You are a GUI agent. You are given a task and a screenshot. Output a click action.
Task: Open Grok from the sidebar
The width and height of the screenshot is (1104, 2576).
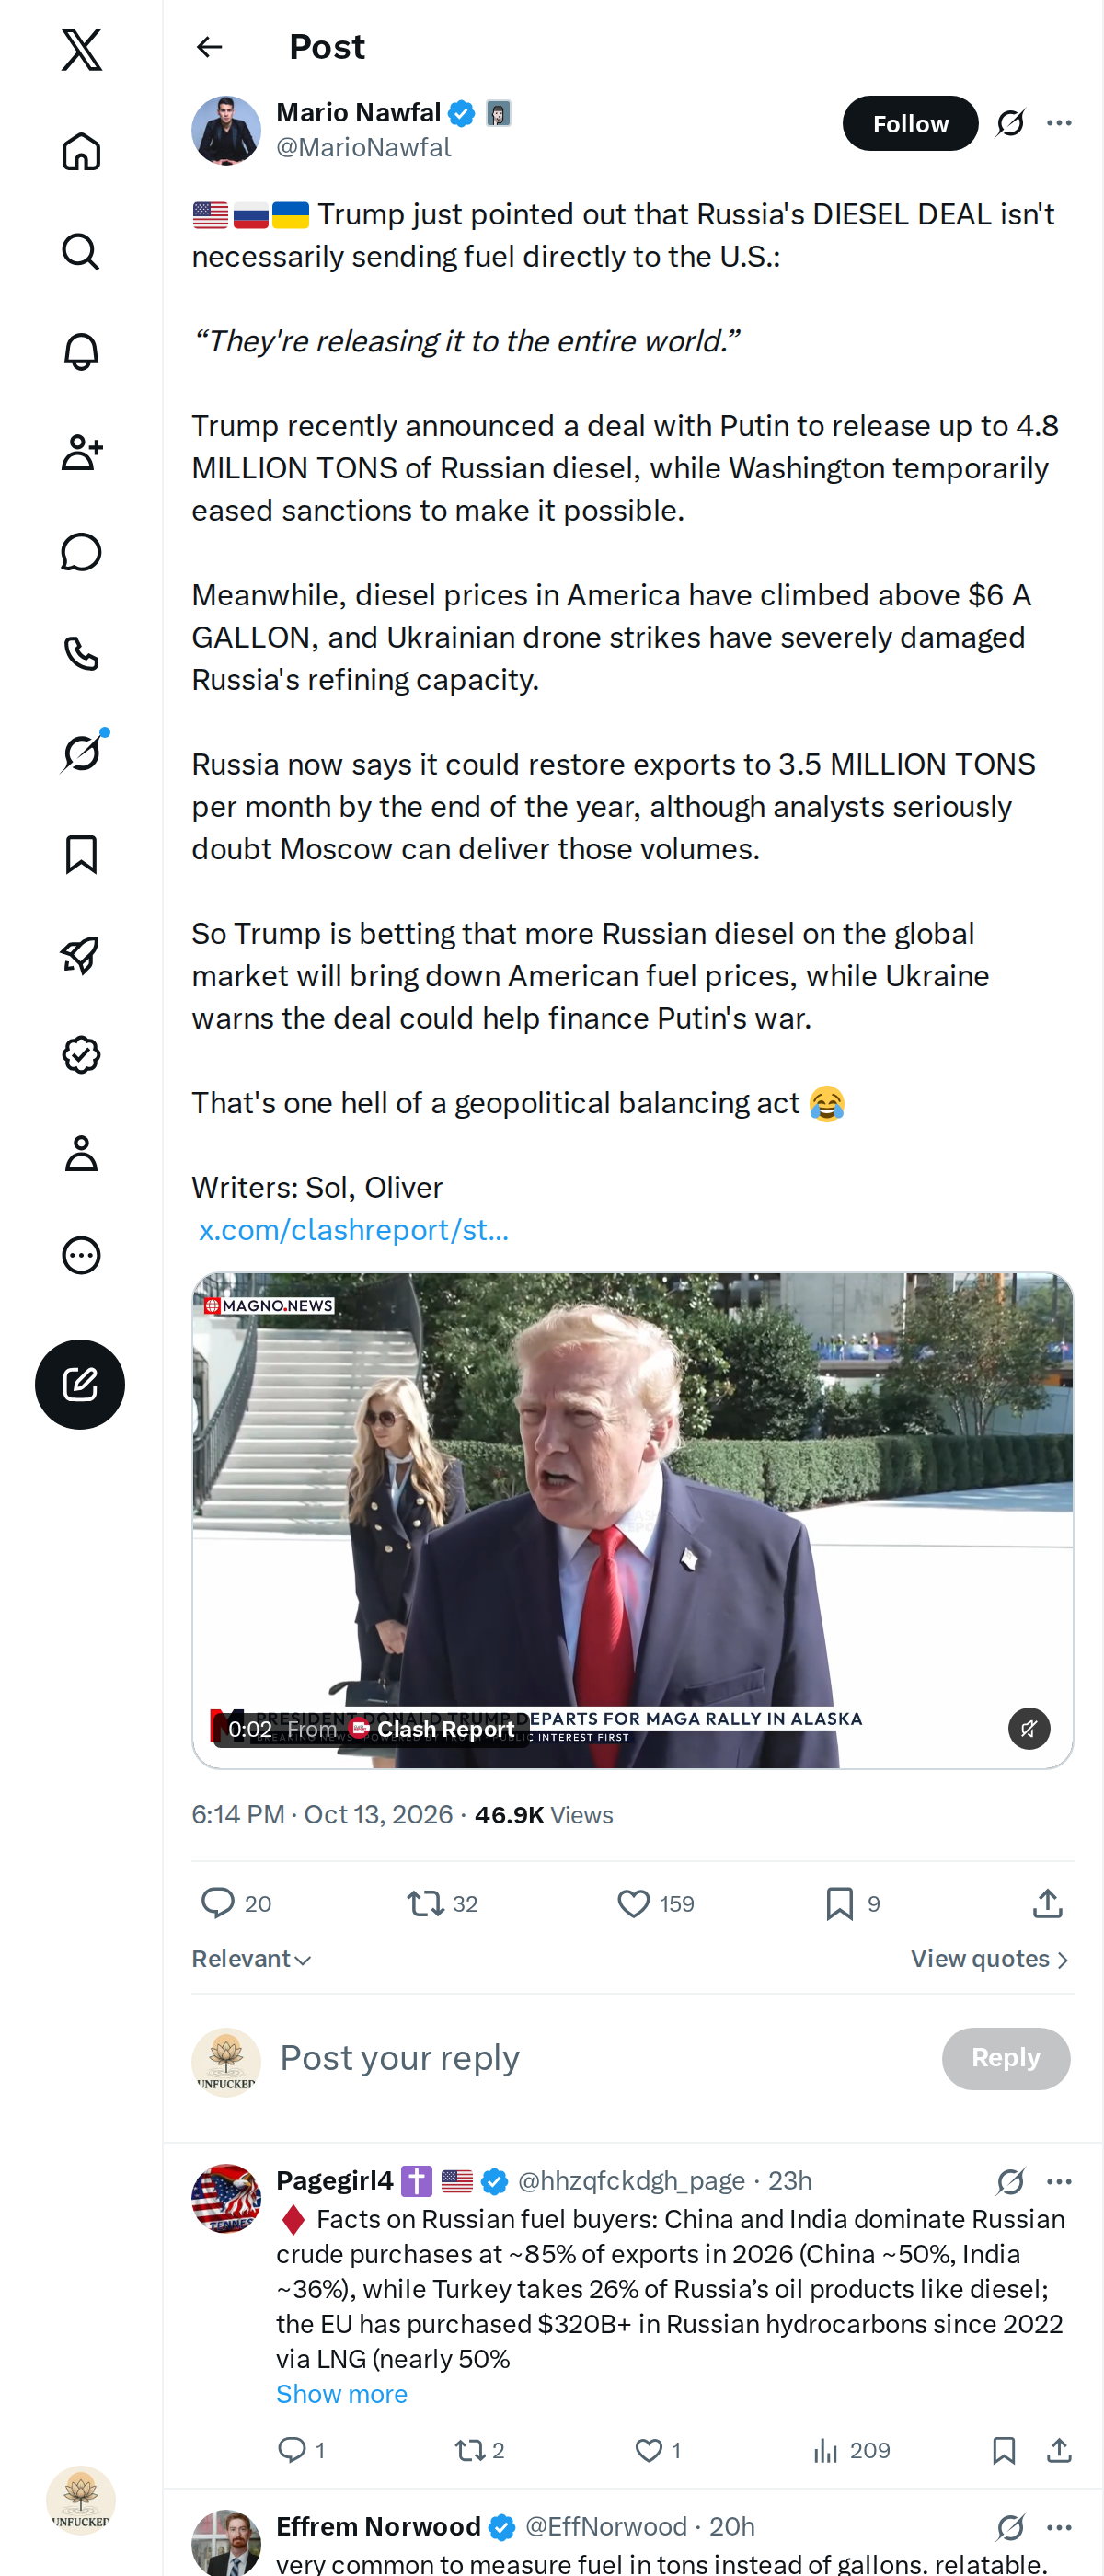tap(81, 753)
